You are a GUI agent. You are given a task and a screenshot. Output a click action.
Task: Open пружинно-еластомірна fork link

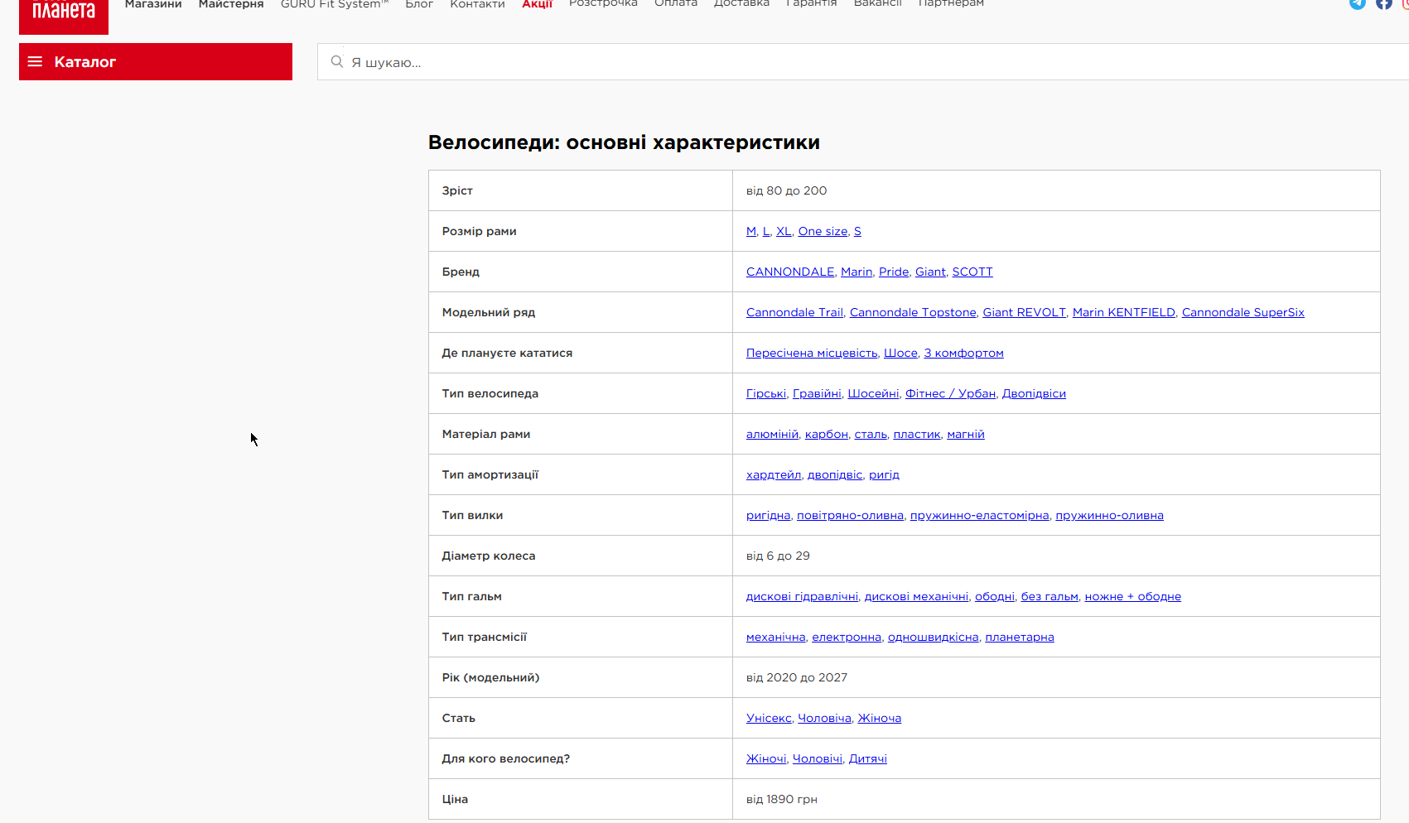[980, 515]
